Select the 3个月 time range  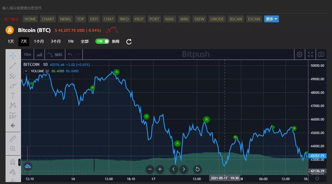[56, 41]
